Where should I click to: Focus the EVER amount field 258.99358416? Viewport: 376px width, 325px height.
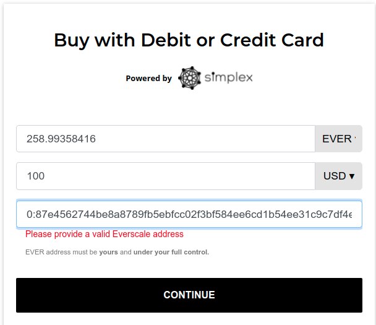coord(166,139)
